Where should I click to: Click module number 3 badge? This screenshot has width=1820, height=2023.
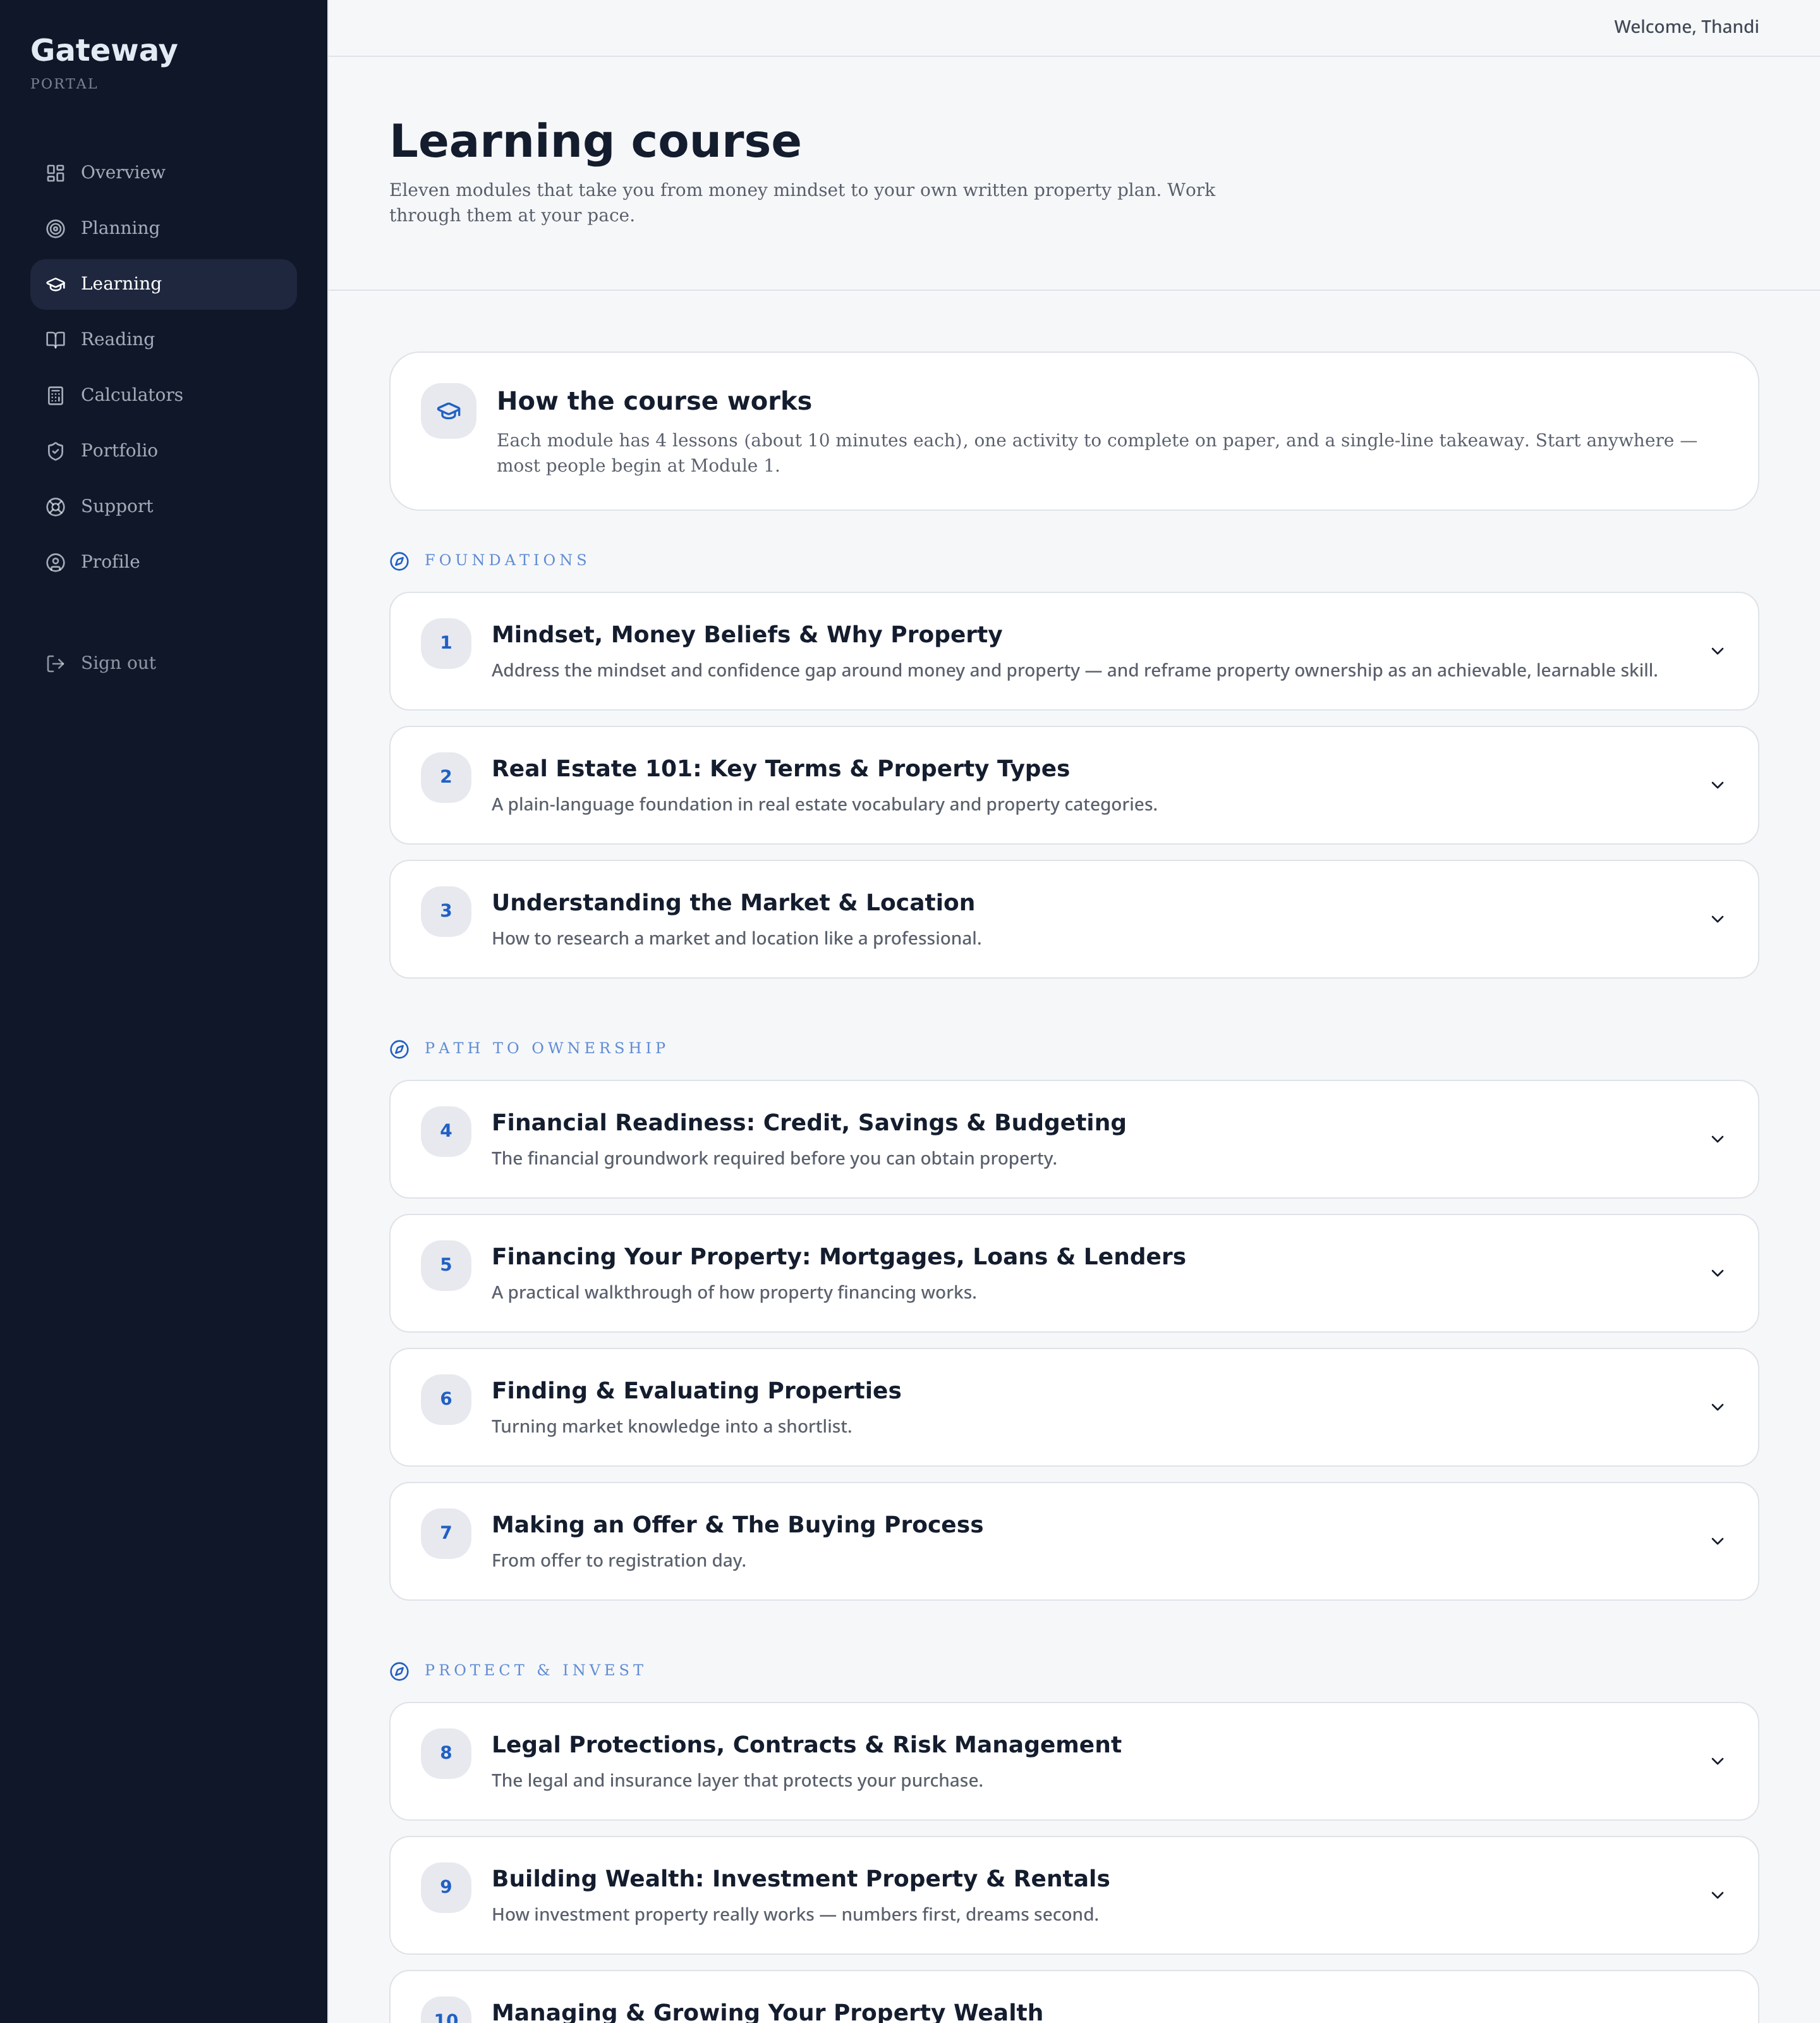coord(446,912)
